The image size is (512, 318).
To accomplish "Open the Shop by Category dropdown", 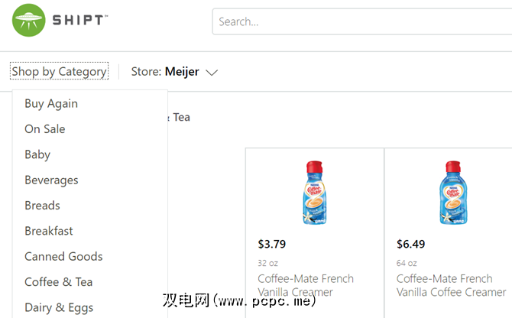I will [59, 72].
